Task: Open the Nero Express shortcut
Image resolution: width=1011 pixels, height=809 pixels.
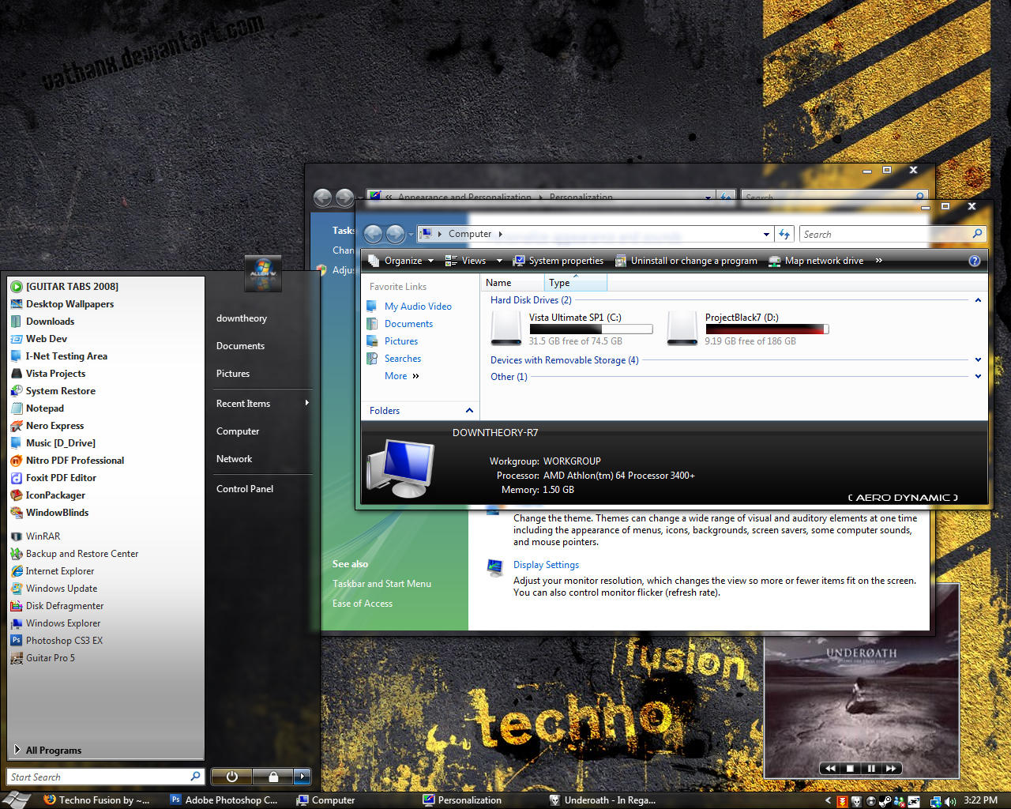Action: (x=54, y=426)
